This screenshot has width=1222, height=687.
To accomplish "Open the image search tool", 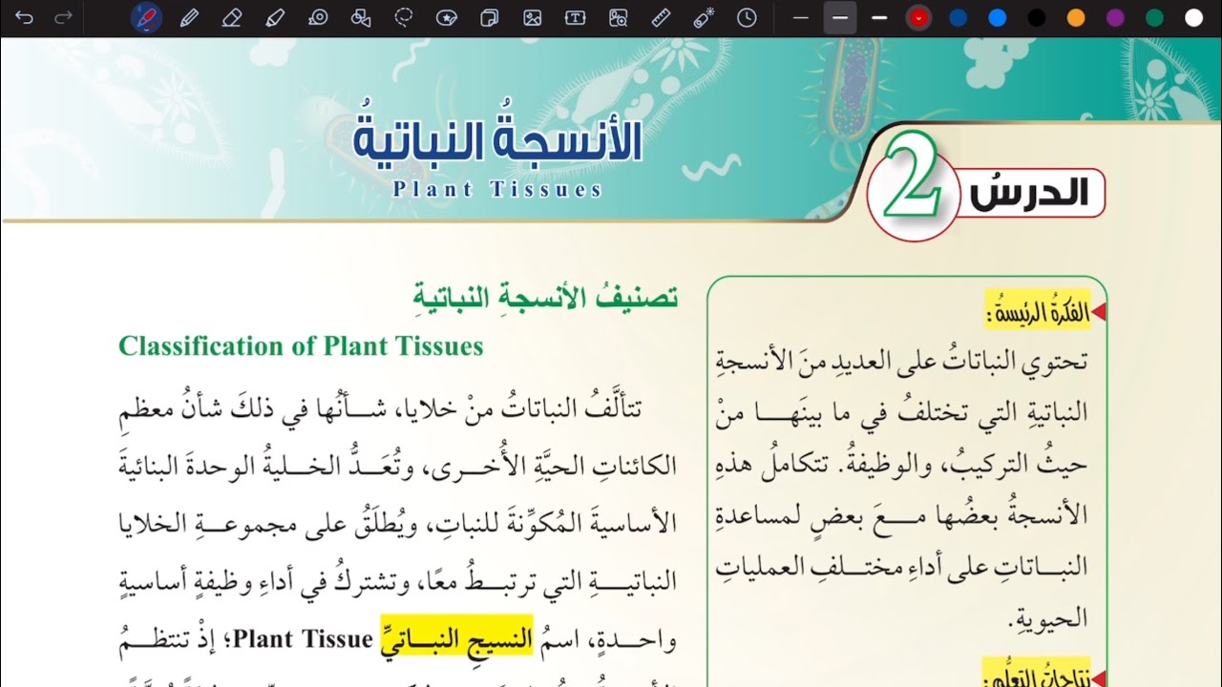I will 619,17.
